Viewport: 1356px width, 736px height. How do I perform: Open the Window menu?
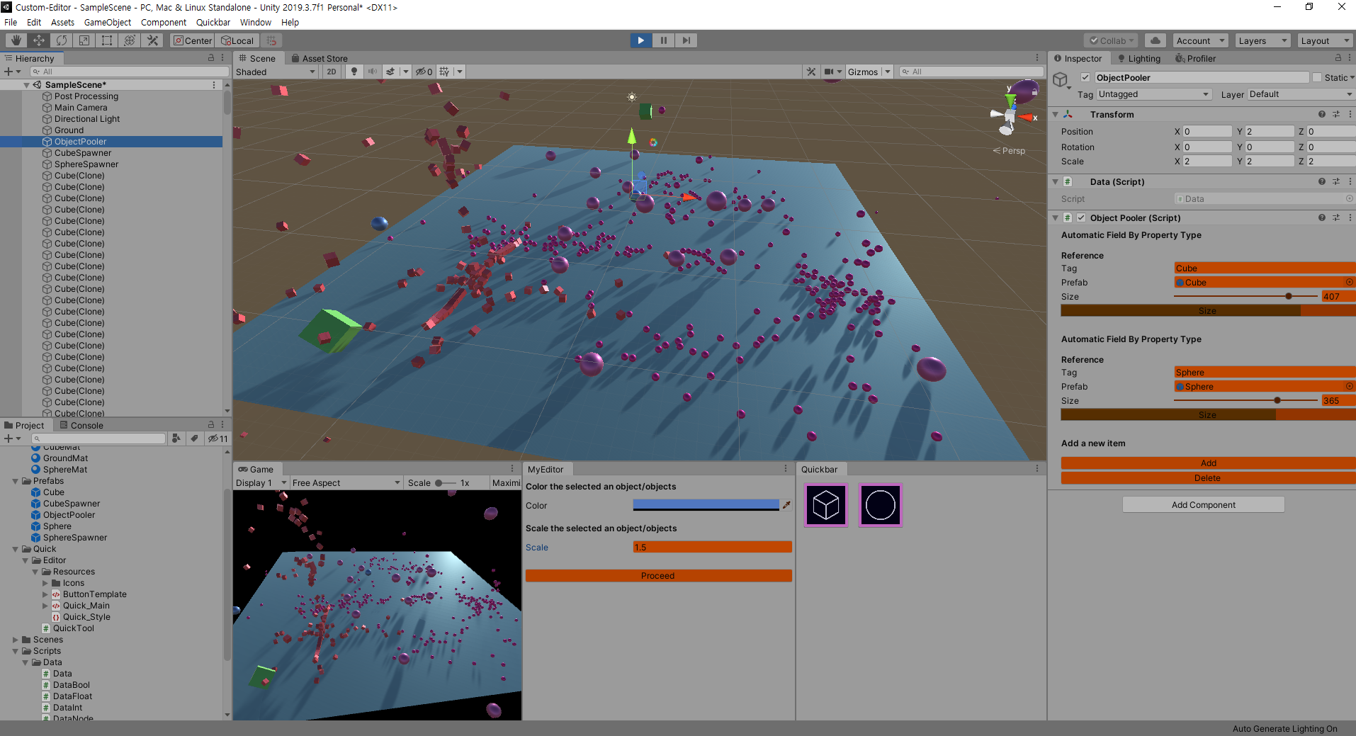click(256, 22)
